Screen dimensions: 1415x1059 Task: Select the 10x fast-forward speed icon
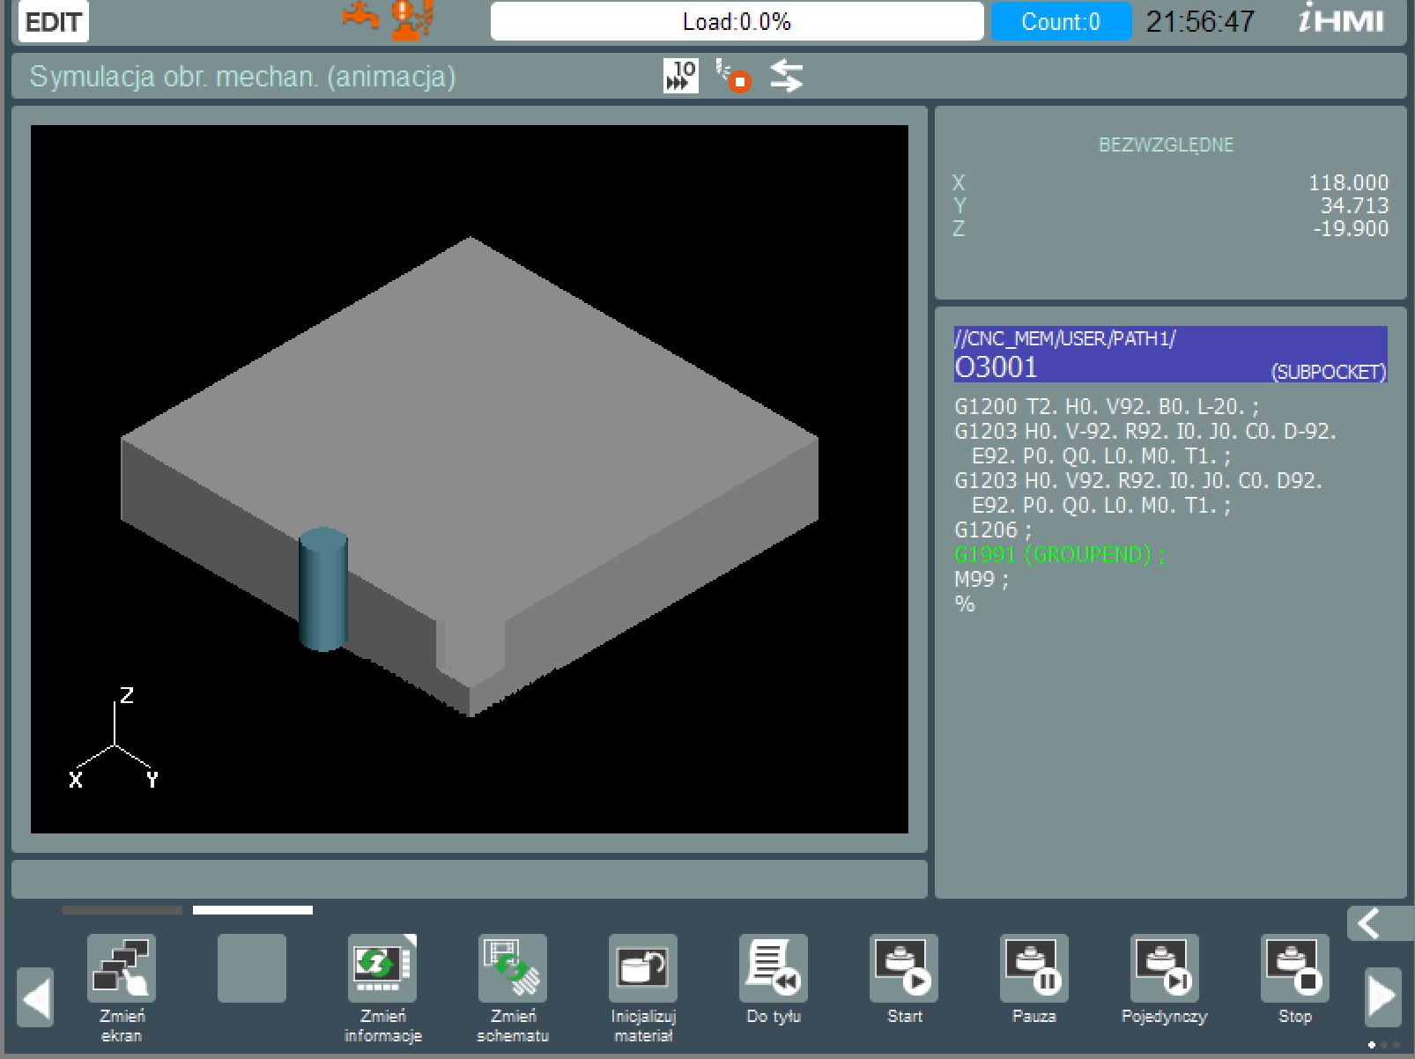click(x=679, y=75)
